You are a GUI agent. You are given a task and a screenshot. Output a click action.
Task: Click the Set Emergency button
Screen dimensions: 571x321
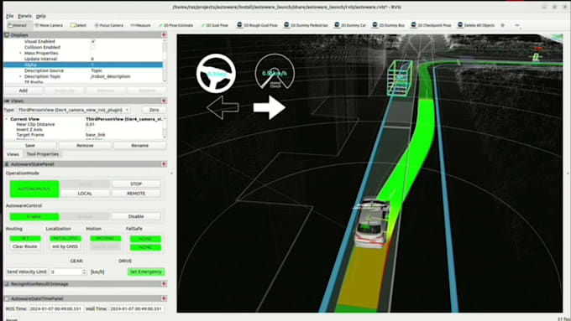pyautogui.click(x=145, y=272)
